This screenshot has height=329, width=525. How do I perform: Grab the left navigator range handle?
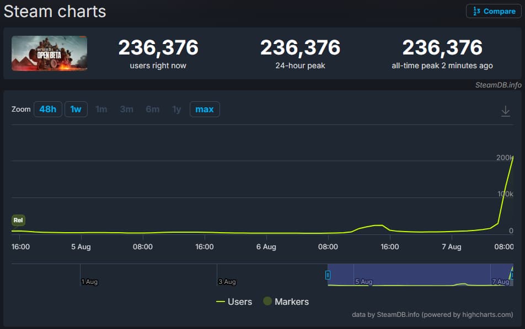tap(328, 275)
